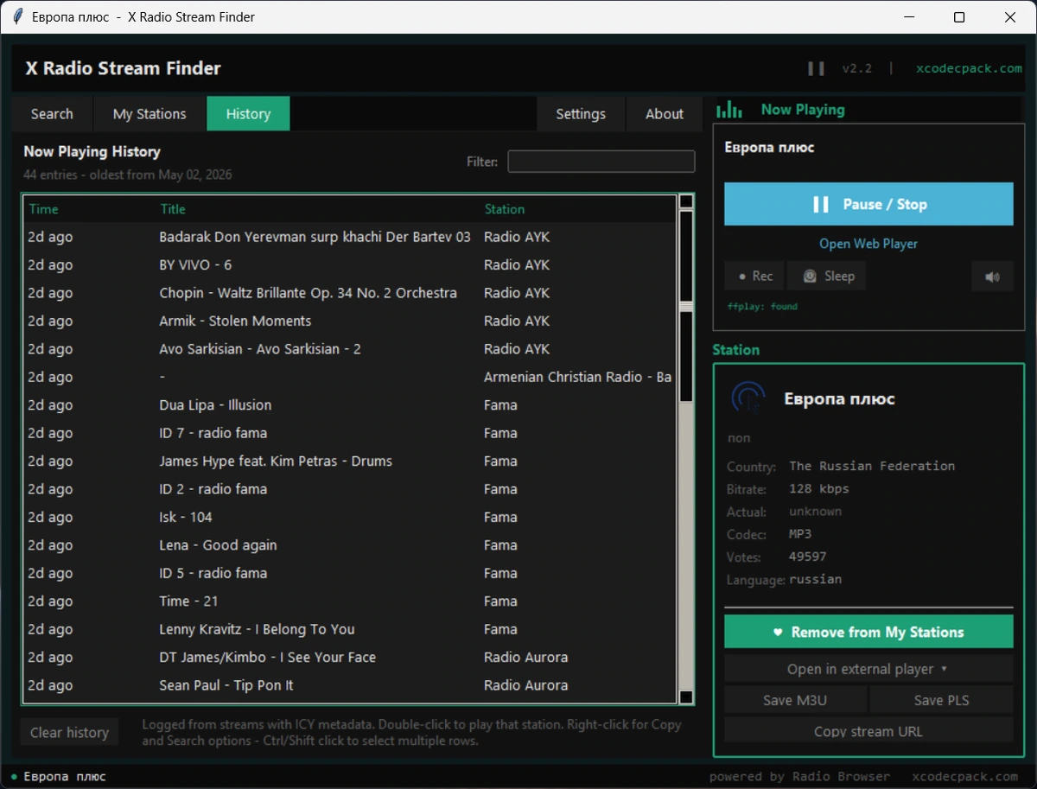Click the pause icon in the app header
Viewport: 1037px width, 789px height.
pyautogui.click(x=816, y=68)
